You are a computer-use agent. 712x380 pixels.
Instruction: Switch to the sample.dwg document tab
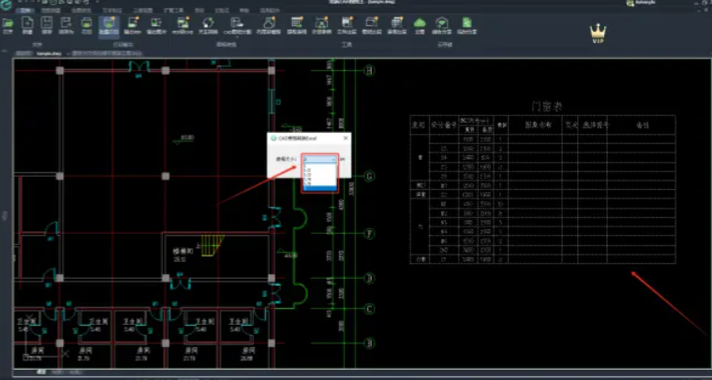point(49,54)
